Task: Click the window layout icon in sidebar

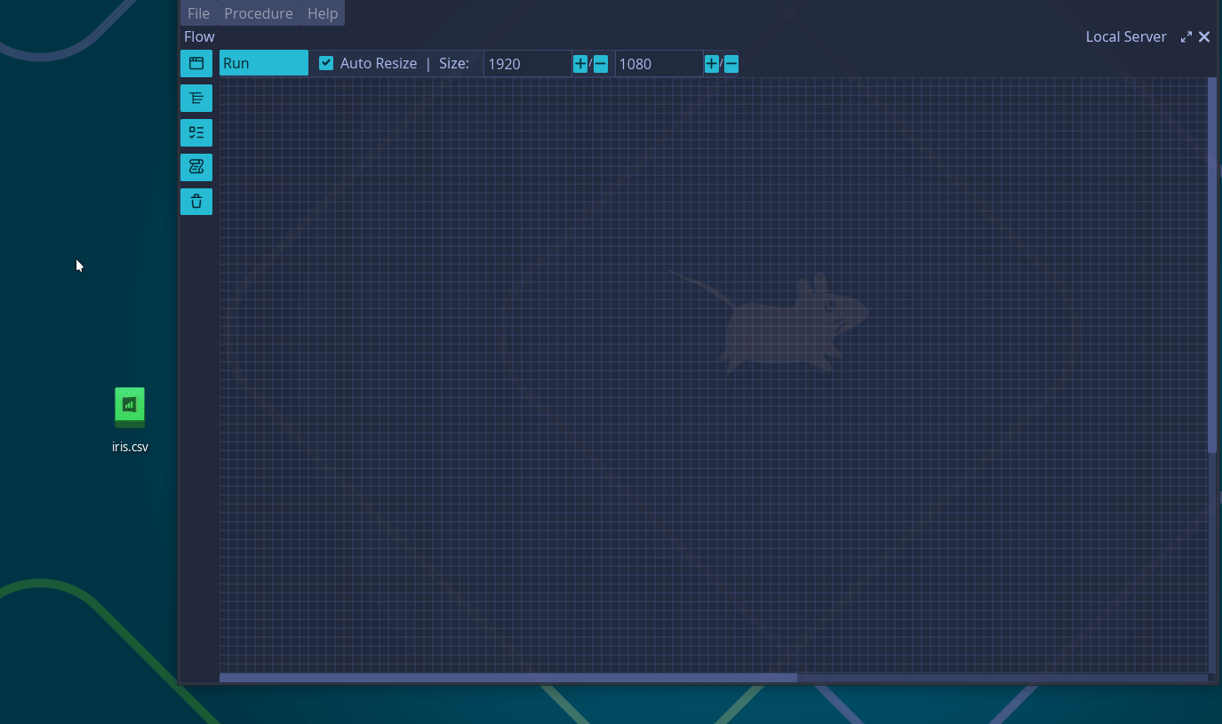Action: (196, 63)
